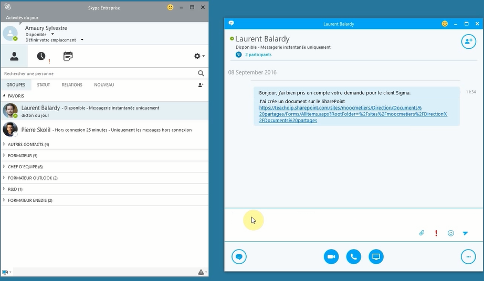Click the smiley feedback icon in Skype Entreprise
The image size is (484, 281).
pos(171,7)
